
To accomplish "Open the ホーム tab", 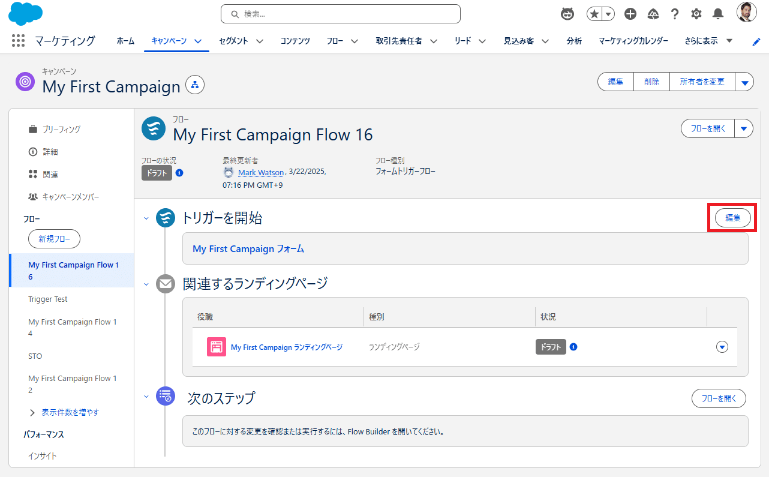I will coord(125,41).
